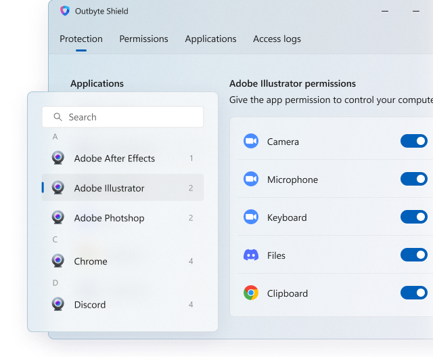This screenshot has width=433, height=357.
Task: Turn off the Keyboard permission switch
Action: point(414,217)
